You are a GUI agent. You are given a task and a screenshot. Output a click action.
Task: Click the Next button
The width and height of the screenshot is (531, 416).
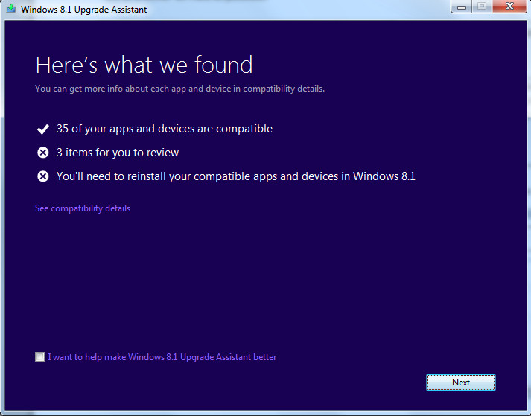[460, 383]
